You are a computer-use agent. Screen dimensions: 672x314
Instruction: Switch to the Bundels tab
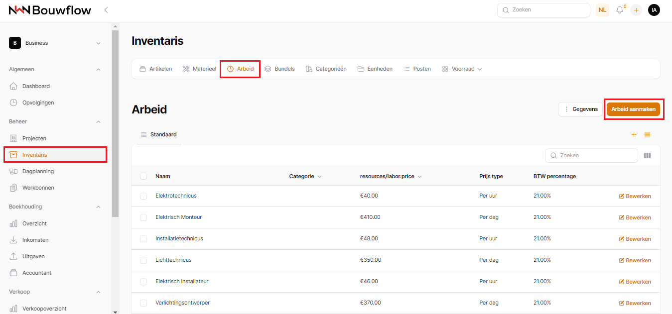coord(279,69)
